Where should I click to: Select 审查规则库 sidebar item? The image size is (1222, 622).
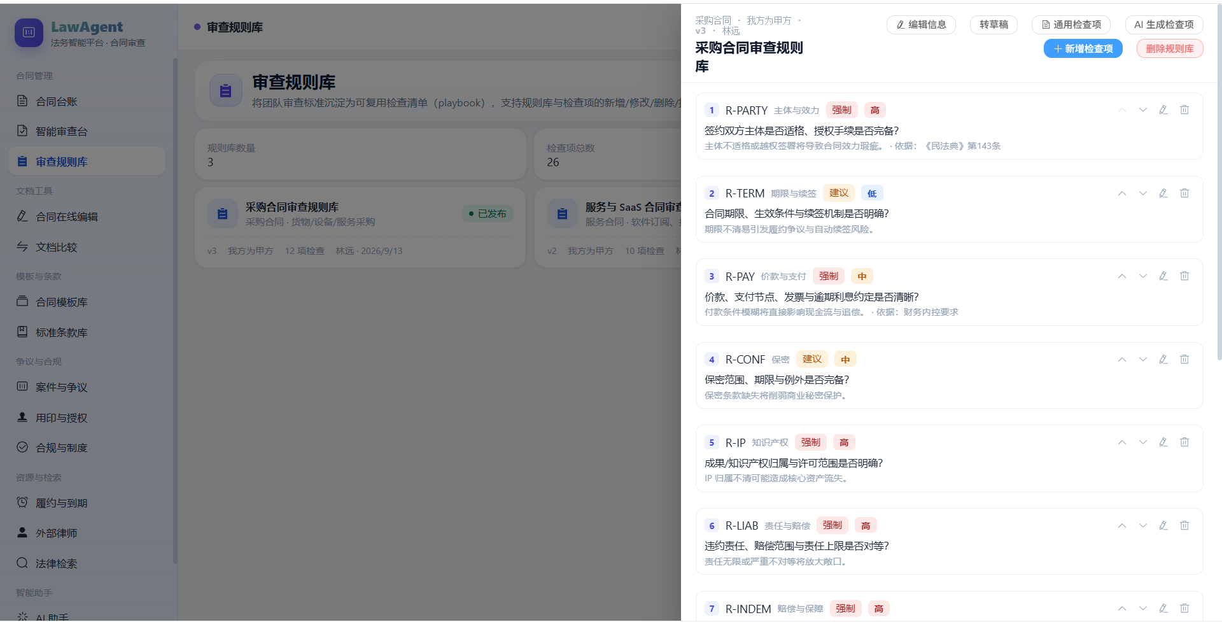coord(87,162)
